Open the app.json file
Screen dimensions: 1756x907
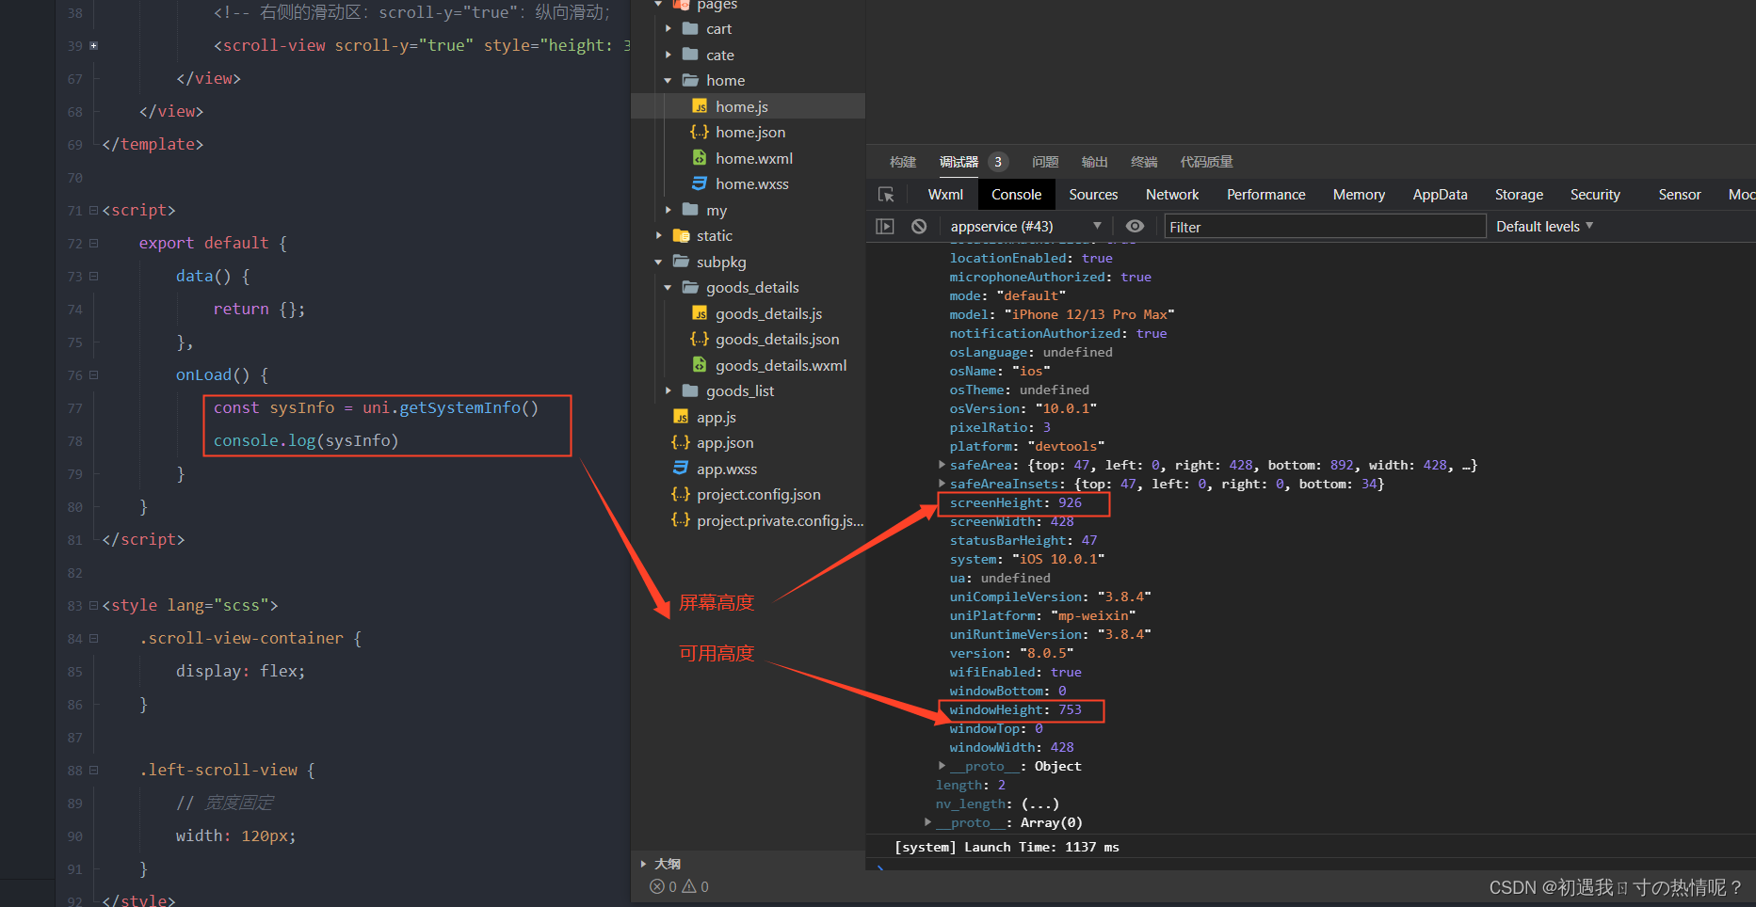724,442
